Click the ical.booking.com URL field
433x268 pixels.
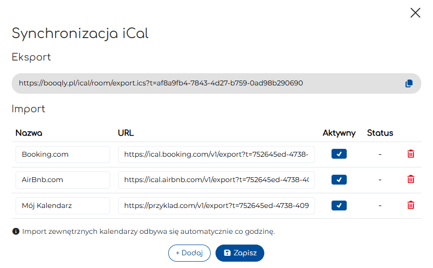[216, 154]
